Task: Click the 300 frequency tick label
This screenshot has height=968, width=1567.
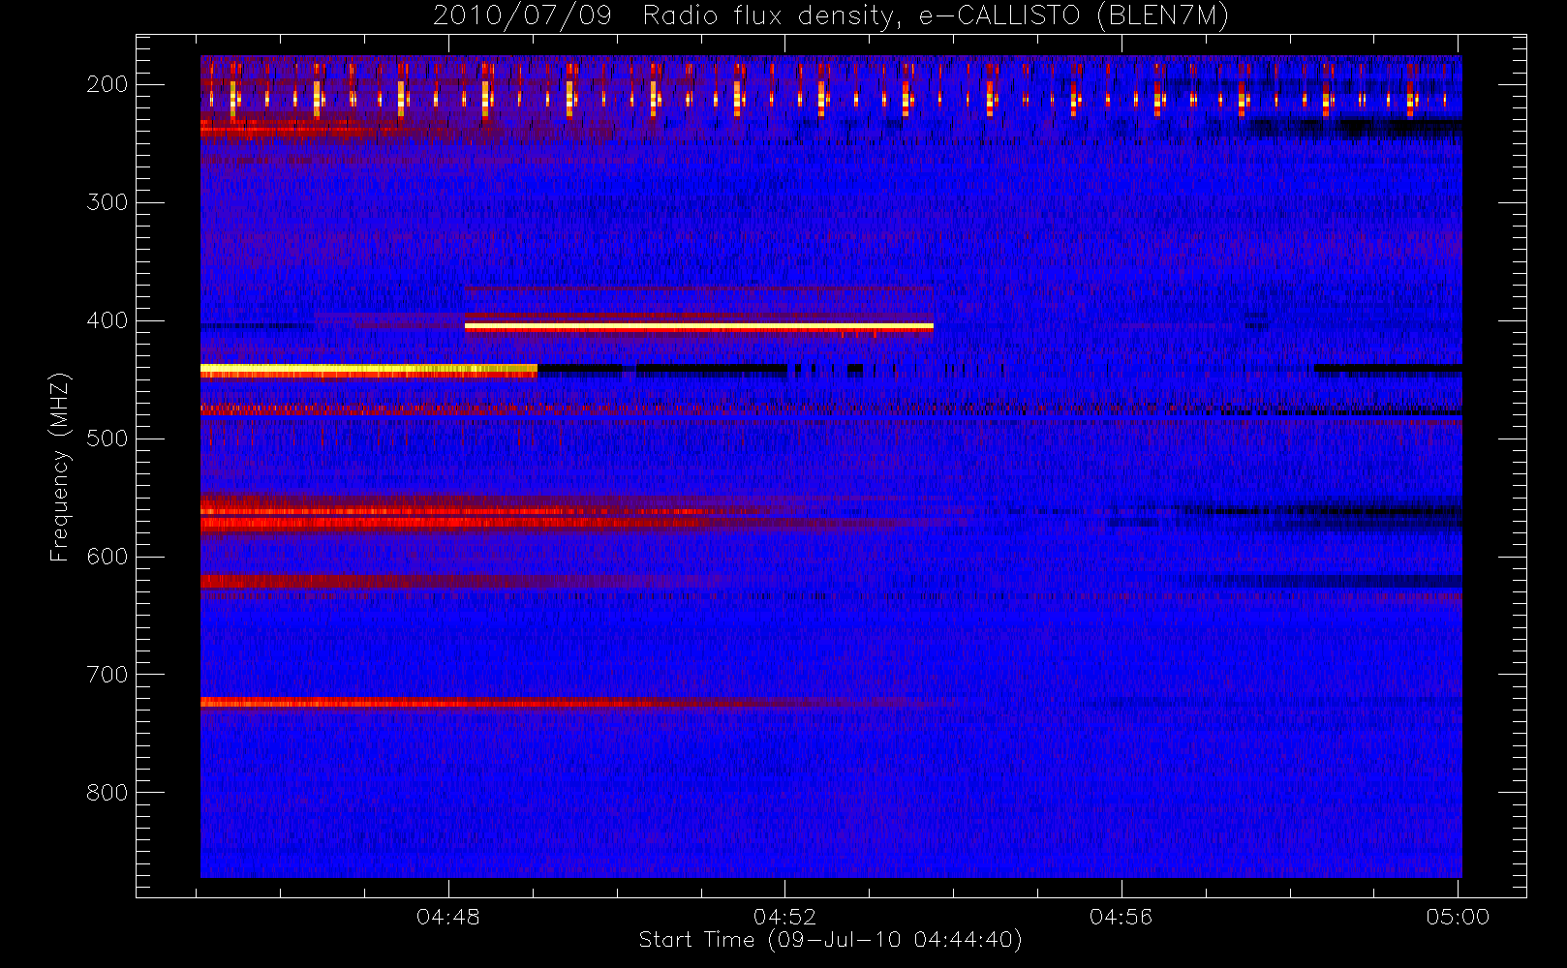Action: click(108, 202)
